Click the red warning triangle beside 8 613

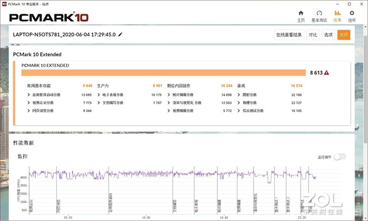(327, 73)
